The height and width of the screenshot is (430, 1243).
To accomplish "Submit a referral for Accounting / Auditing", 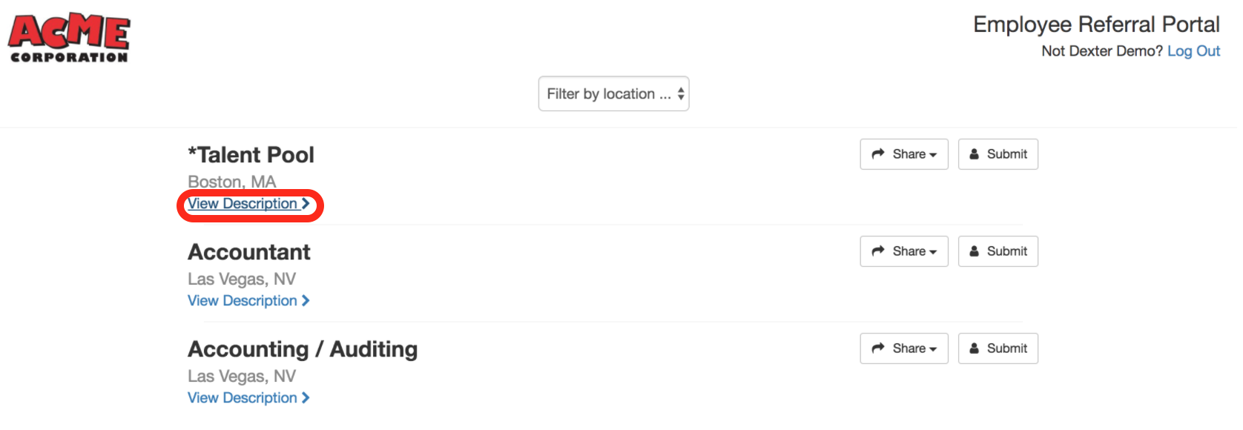I will (x=998, y=348).
